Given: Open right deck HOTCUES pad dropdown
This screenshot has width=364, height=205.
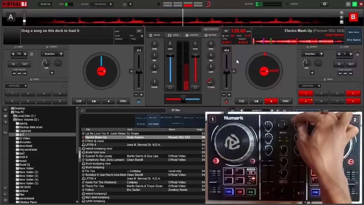Looking at the screenshot, I should coord(310,86).
